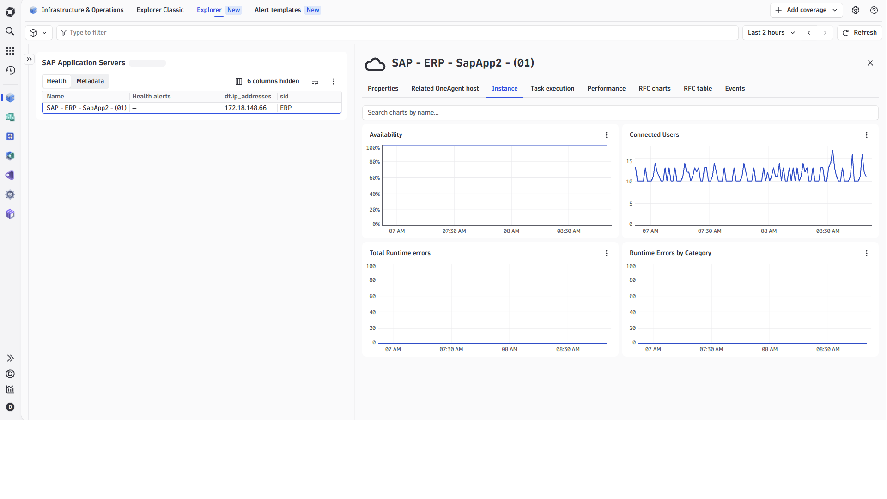The width and height of the screenshot is (887, 499).
Task: Open Related OneAgent host tab
Action: point(445,89)
